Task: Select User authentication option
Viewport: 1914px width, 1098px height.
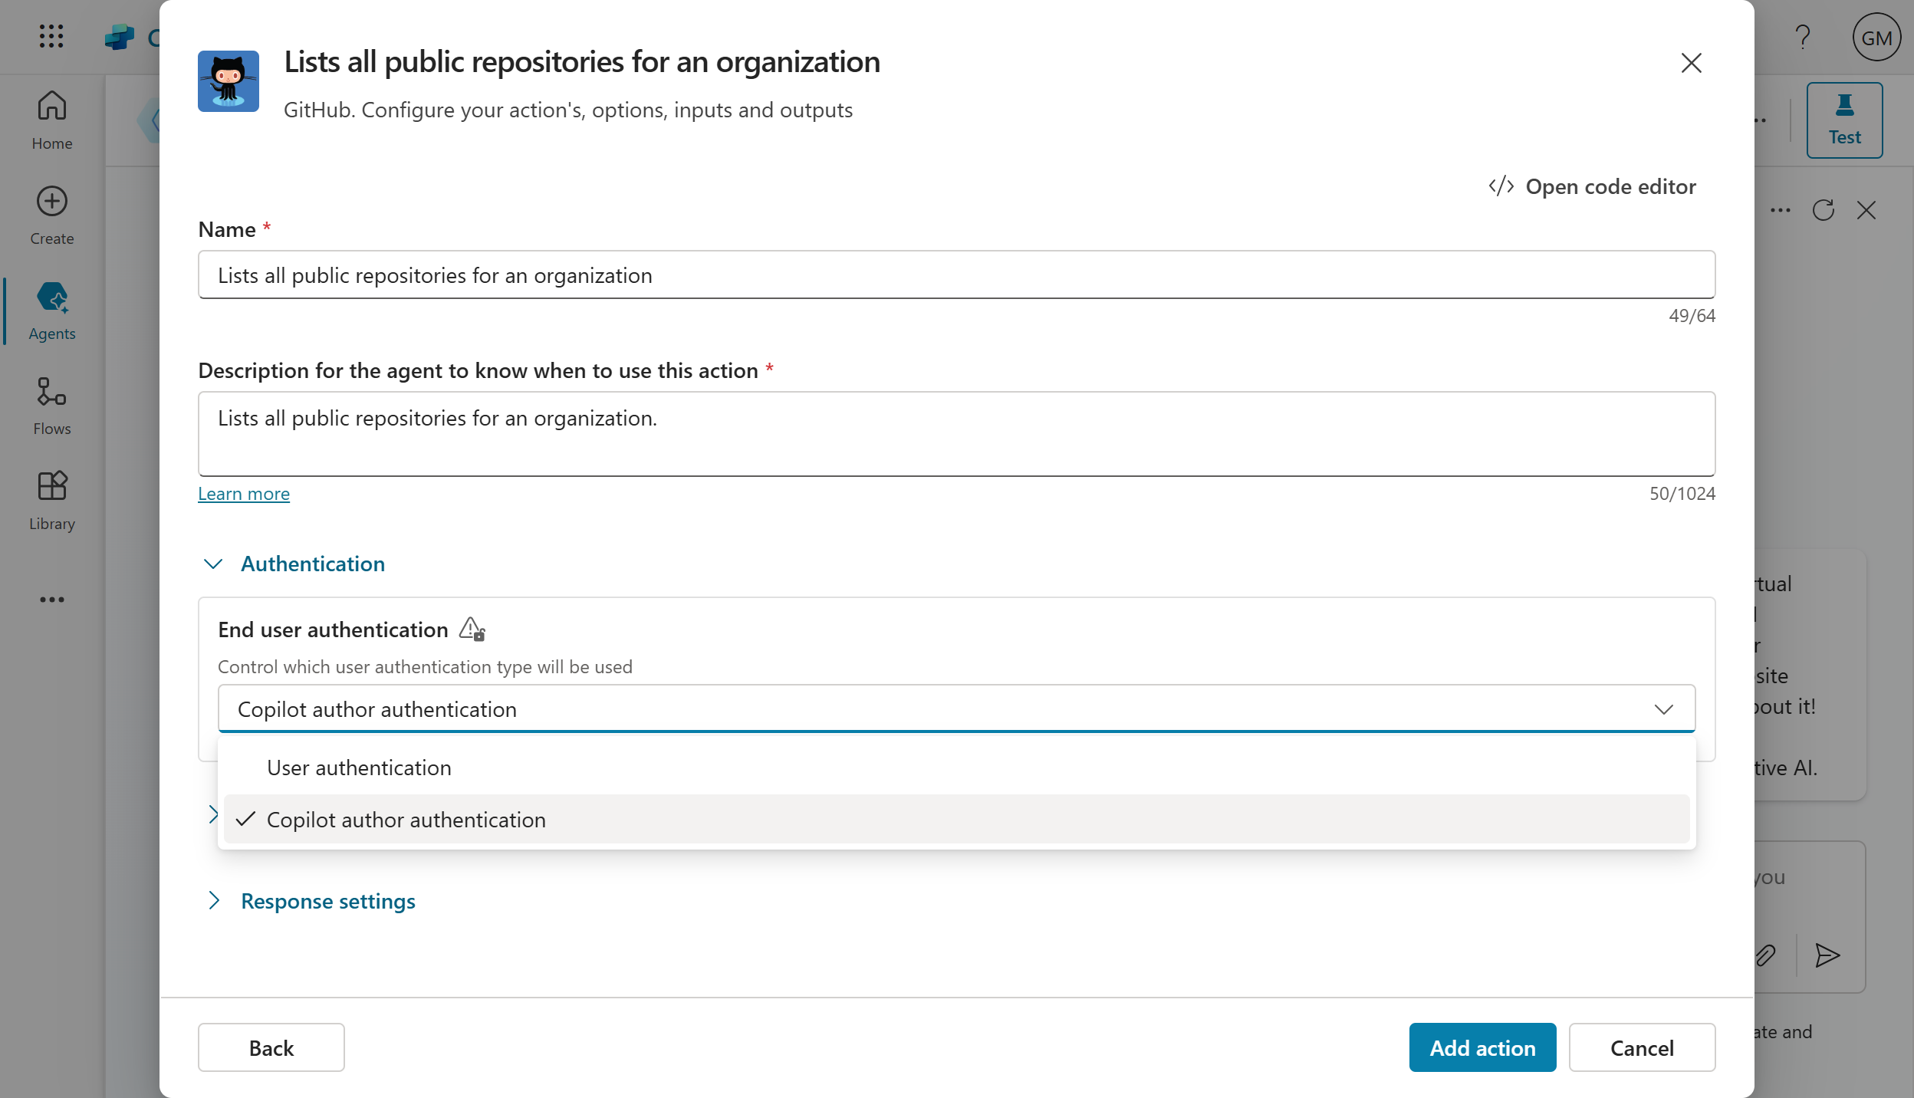Action: point(359,768)
